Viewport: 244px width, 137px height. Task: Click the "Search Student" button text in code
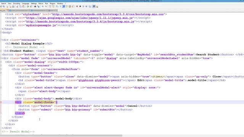tap(207, 54)
